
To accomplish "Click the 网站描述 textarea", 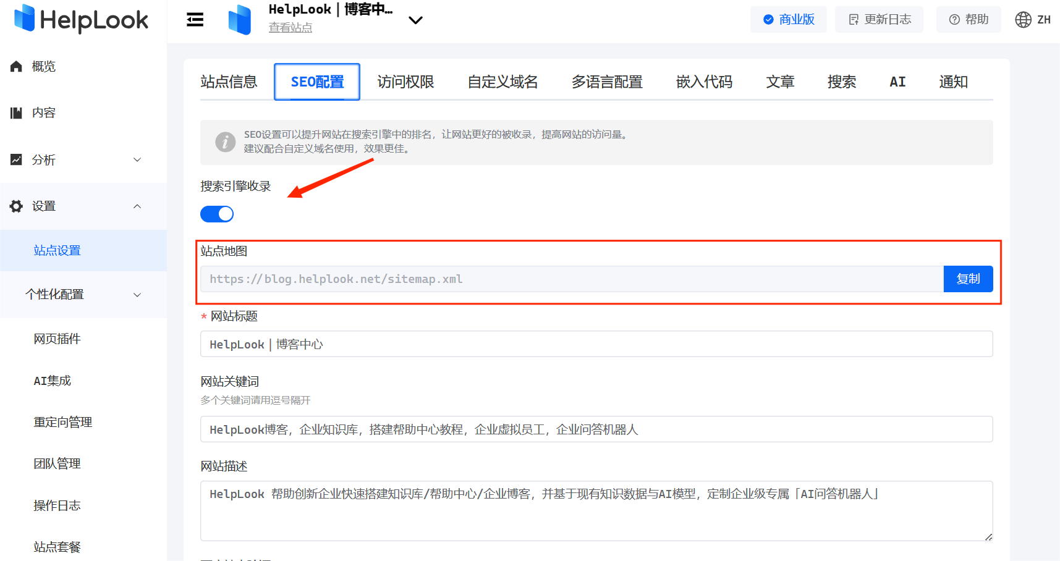I will 596,511.
